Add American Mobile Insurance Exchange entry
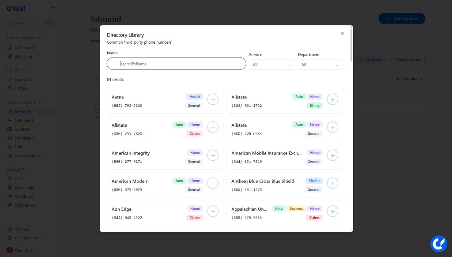This screenshot has width=452, height=257. (x=332, y=155)
